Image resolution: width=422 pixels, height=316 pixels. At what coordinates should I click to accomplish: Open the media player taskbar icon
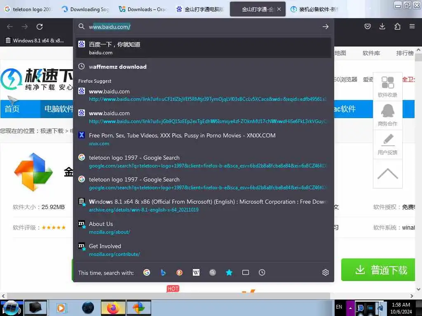(x=61, y=308)
